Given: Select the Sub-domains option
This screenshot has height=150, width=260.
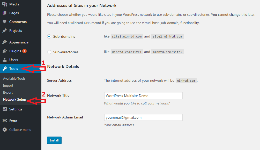Looking at the screenshot, I should click(49, 36).
